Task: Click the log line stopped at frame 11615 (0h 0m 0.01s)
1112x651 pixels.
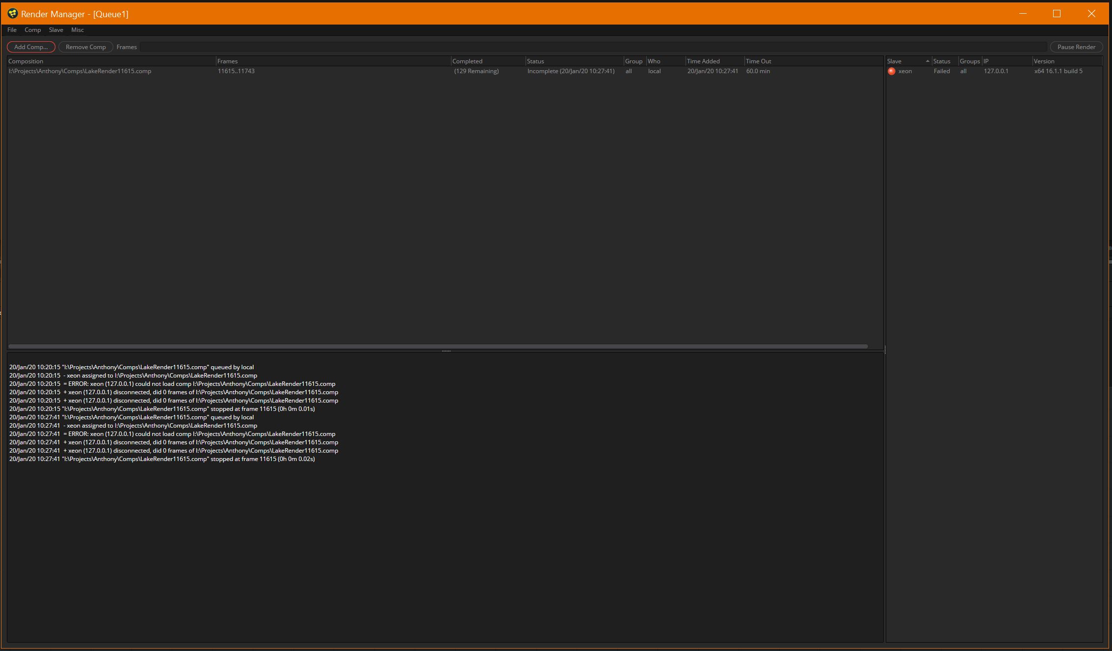Action: point(162,409)
